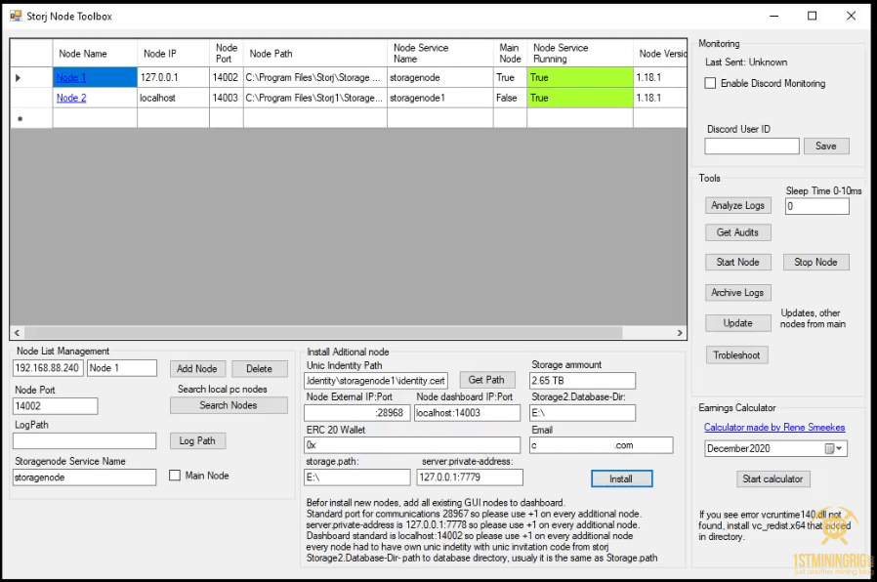Sort by the Node Path column header
The image size is (877, 582).
tap(315, 54)
